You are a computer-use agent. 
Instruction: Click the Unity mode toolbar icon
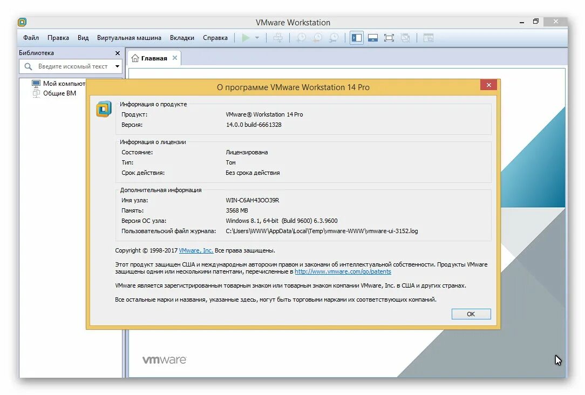pos(405,38)
